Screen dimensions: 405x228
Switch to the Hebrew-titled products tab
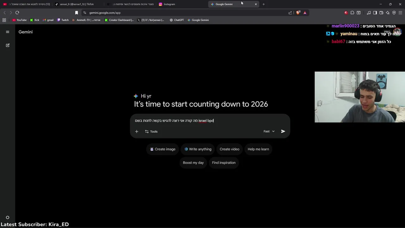click(x=130, y=4)
